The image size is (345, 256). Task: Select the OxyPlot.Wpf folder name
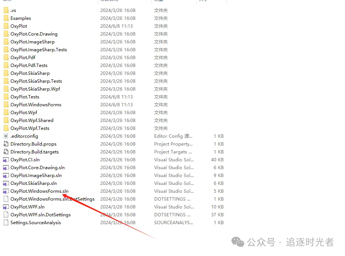pyautogui.click(x=24, y=113)
